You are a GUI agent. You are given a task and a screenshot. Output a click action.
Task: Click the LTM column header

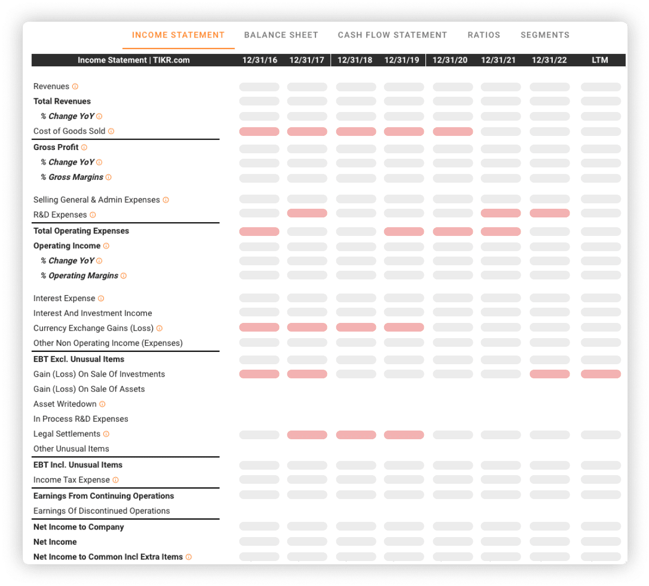coord(600,60)
